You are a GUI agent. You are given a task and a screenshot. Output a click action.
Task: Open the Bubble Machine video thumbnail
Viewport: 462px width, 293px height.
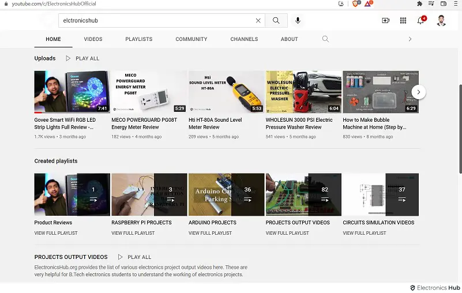click(x=380, y=92)
